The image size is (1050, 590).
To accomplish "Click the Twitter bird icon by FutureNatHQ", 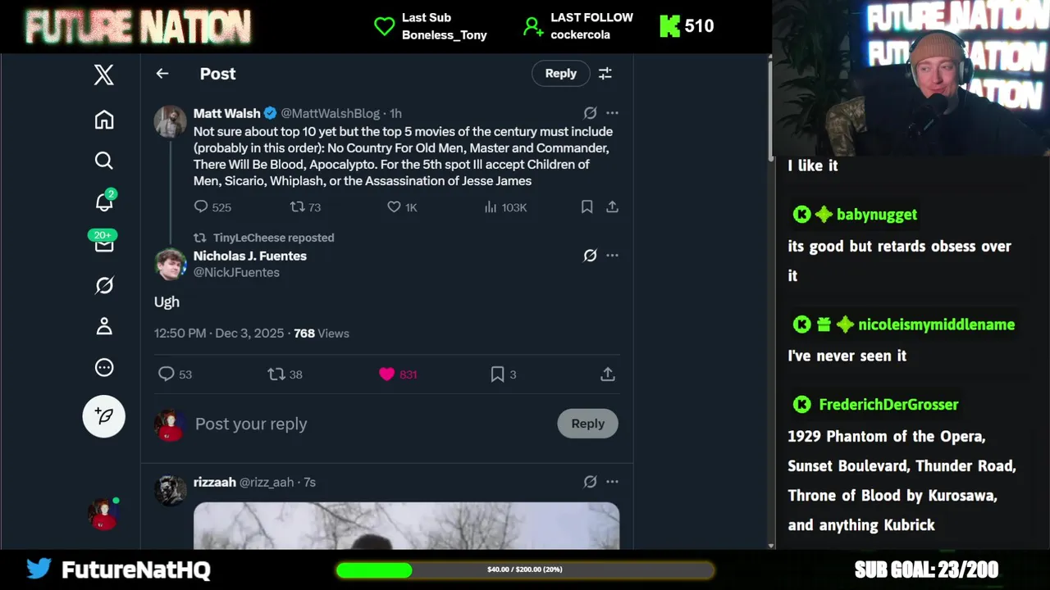I will pyautogui.click(x=39, y=569).
